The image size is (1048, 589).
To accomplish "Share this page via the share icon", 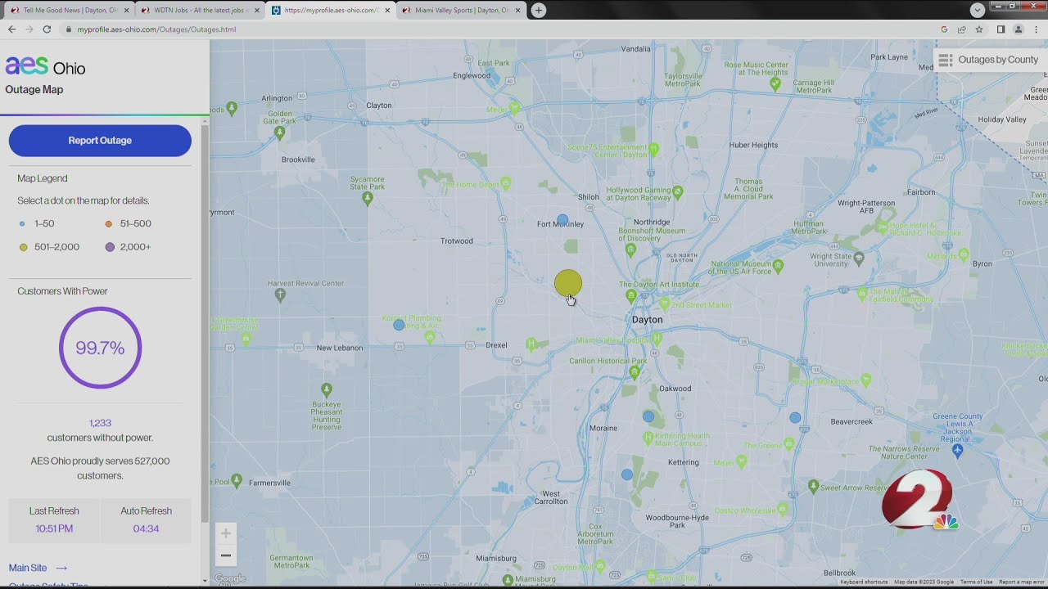I will click(961, 29).
